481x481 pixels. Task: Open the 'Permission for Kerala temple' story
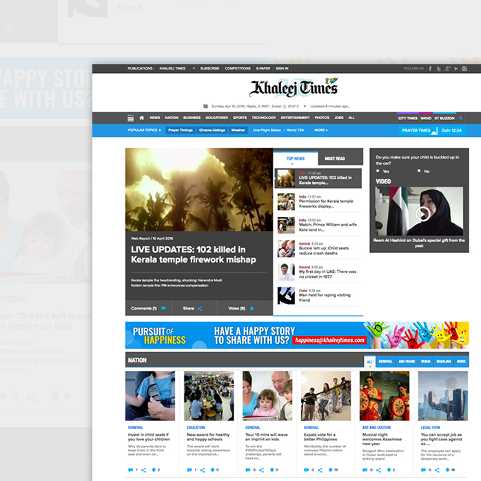(x=326, y=204)
